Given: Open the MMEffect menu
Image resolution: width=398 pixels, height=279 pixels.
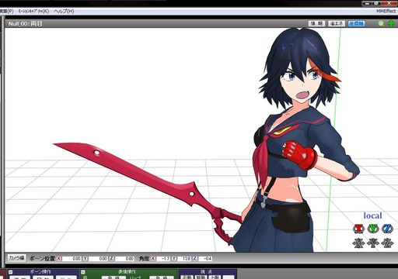Looking at the screenshot, I should click(386, 11).
